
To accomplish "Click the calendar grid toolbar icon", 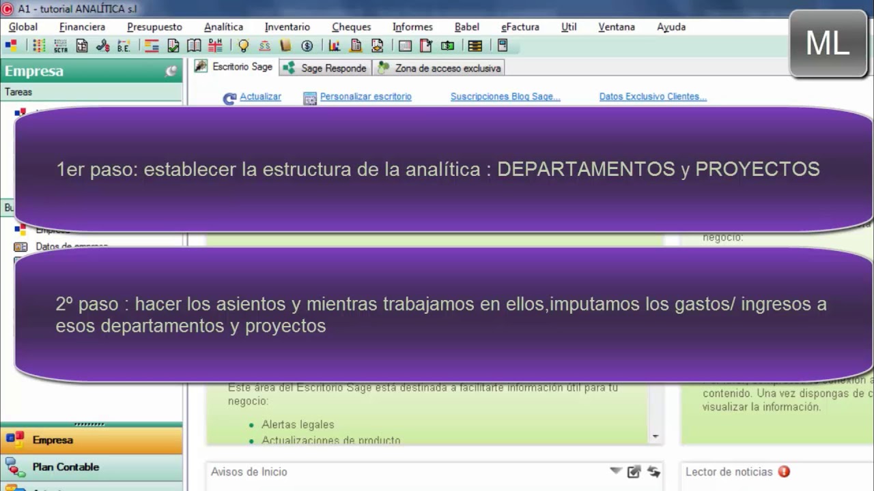I will point(405,46).
